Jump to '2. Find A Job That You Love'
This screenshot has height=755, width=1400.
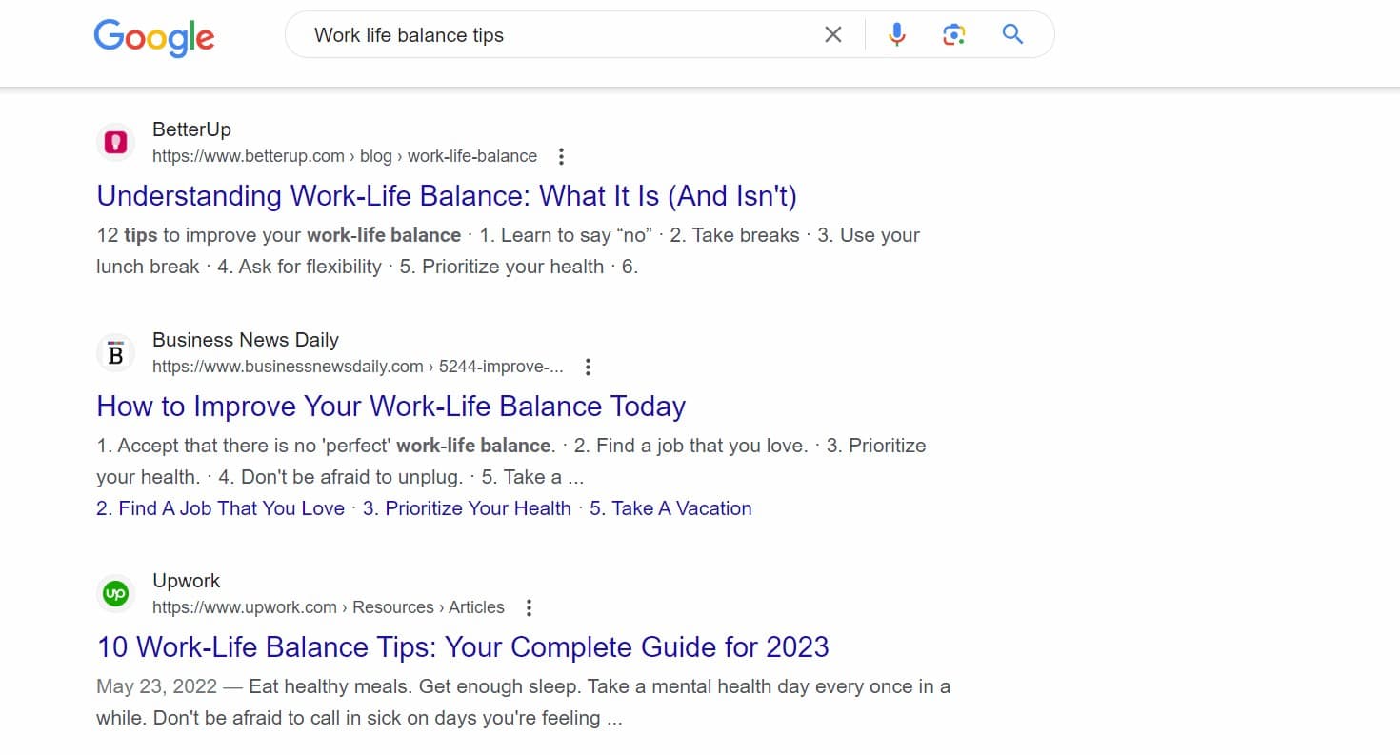click(x=220, y=508)
